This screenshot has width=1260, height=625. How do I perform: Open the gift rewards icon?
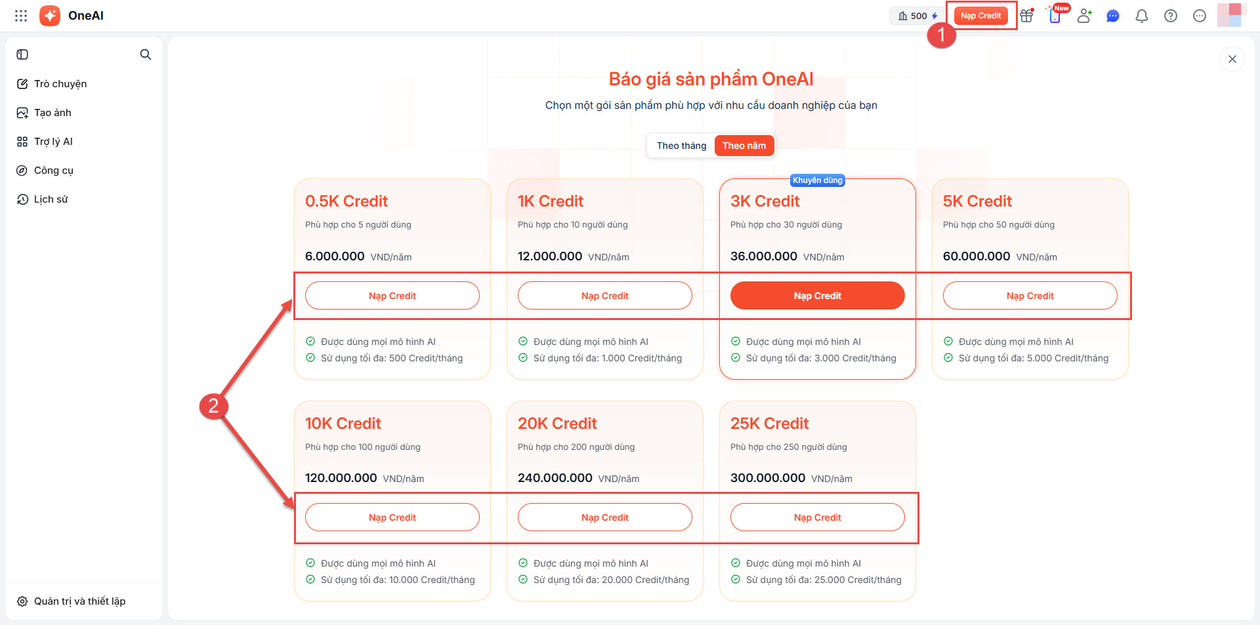point(1027,16)
